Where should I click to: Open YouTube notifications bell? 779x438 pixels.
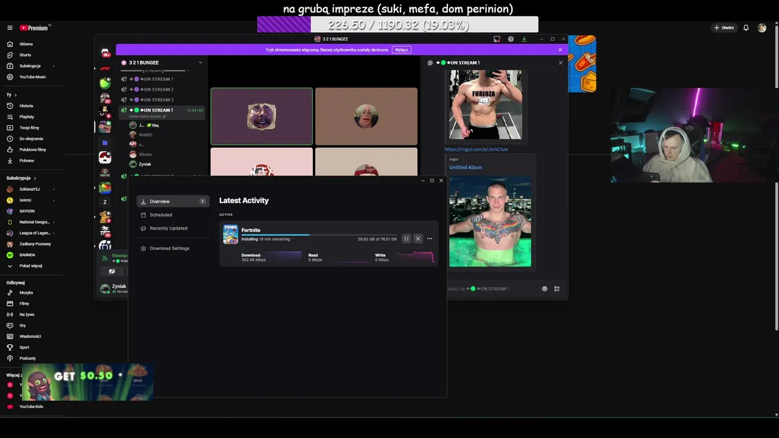(x=746, y=28)
